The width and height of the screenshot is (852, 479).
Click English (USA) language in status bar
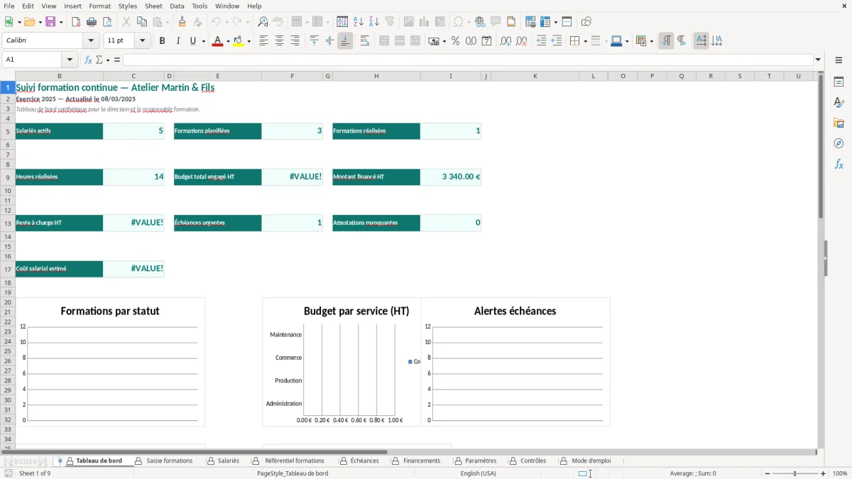click(x=479, y=473)
